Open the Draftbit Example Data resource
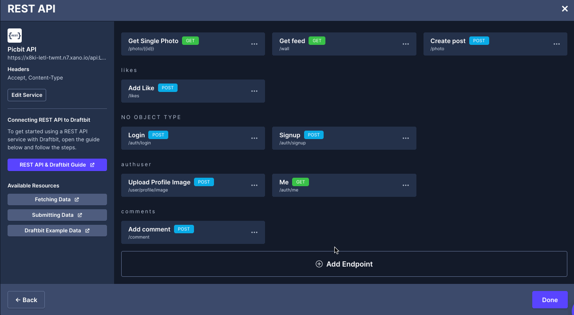The height and width of the screenshot is (315, 574). (57, 231)
